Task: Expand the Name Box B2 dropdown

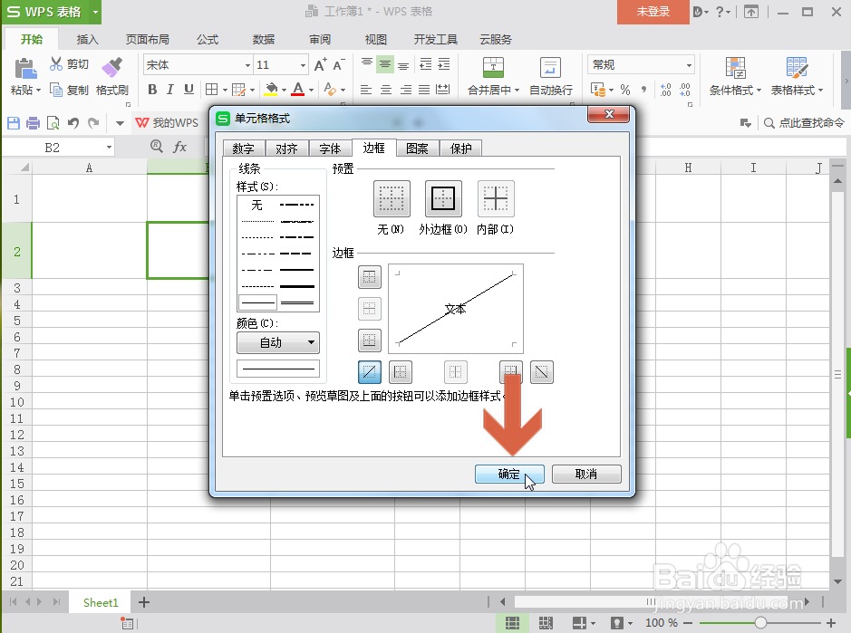Action: [x=109, y=147]
